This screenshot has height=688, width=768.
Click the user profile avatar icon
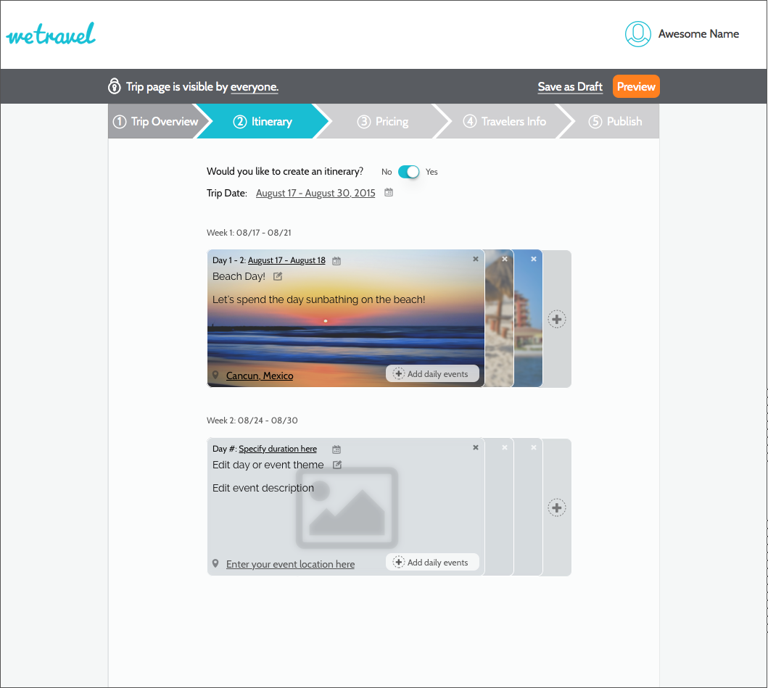[638, 34]
